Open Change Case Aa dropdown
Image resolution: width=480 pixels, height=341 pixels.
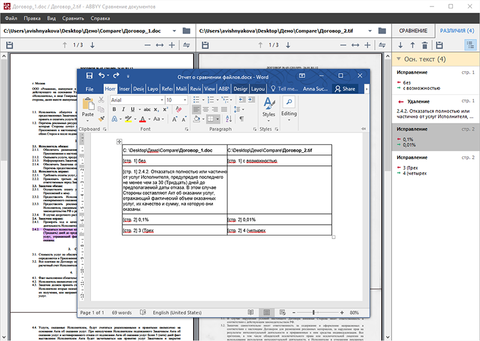coord(158,119)
